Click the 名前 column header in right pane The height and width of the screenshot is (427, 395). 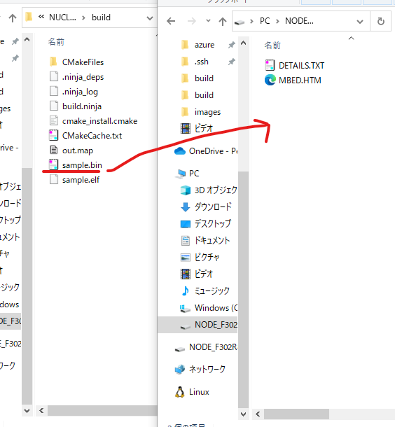[x=272, y=45]
